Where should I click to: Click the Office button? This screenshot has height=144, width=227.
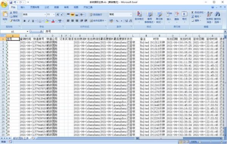4,4
